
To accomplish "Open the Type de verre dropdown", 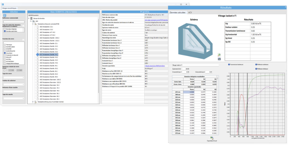I will click(14, 77).
